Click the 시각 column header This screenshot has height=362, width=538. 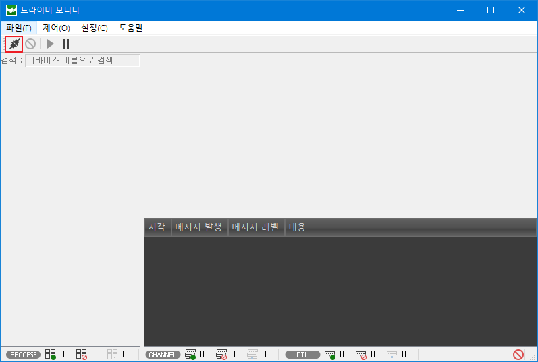(157, 227)
